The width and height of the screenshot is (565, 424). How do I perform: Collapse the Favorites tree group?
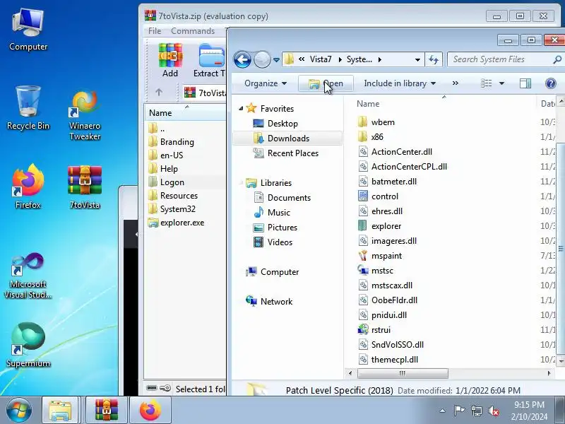point(241,108)
